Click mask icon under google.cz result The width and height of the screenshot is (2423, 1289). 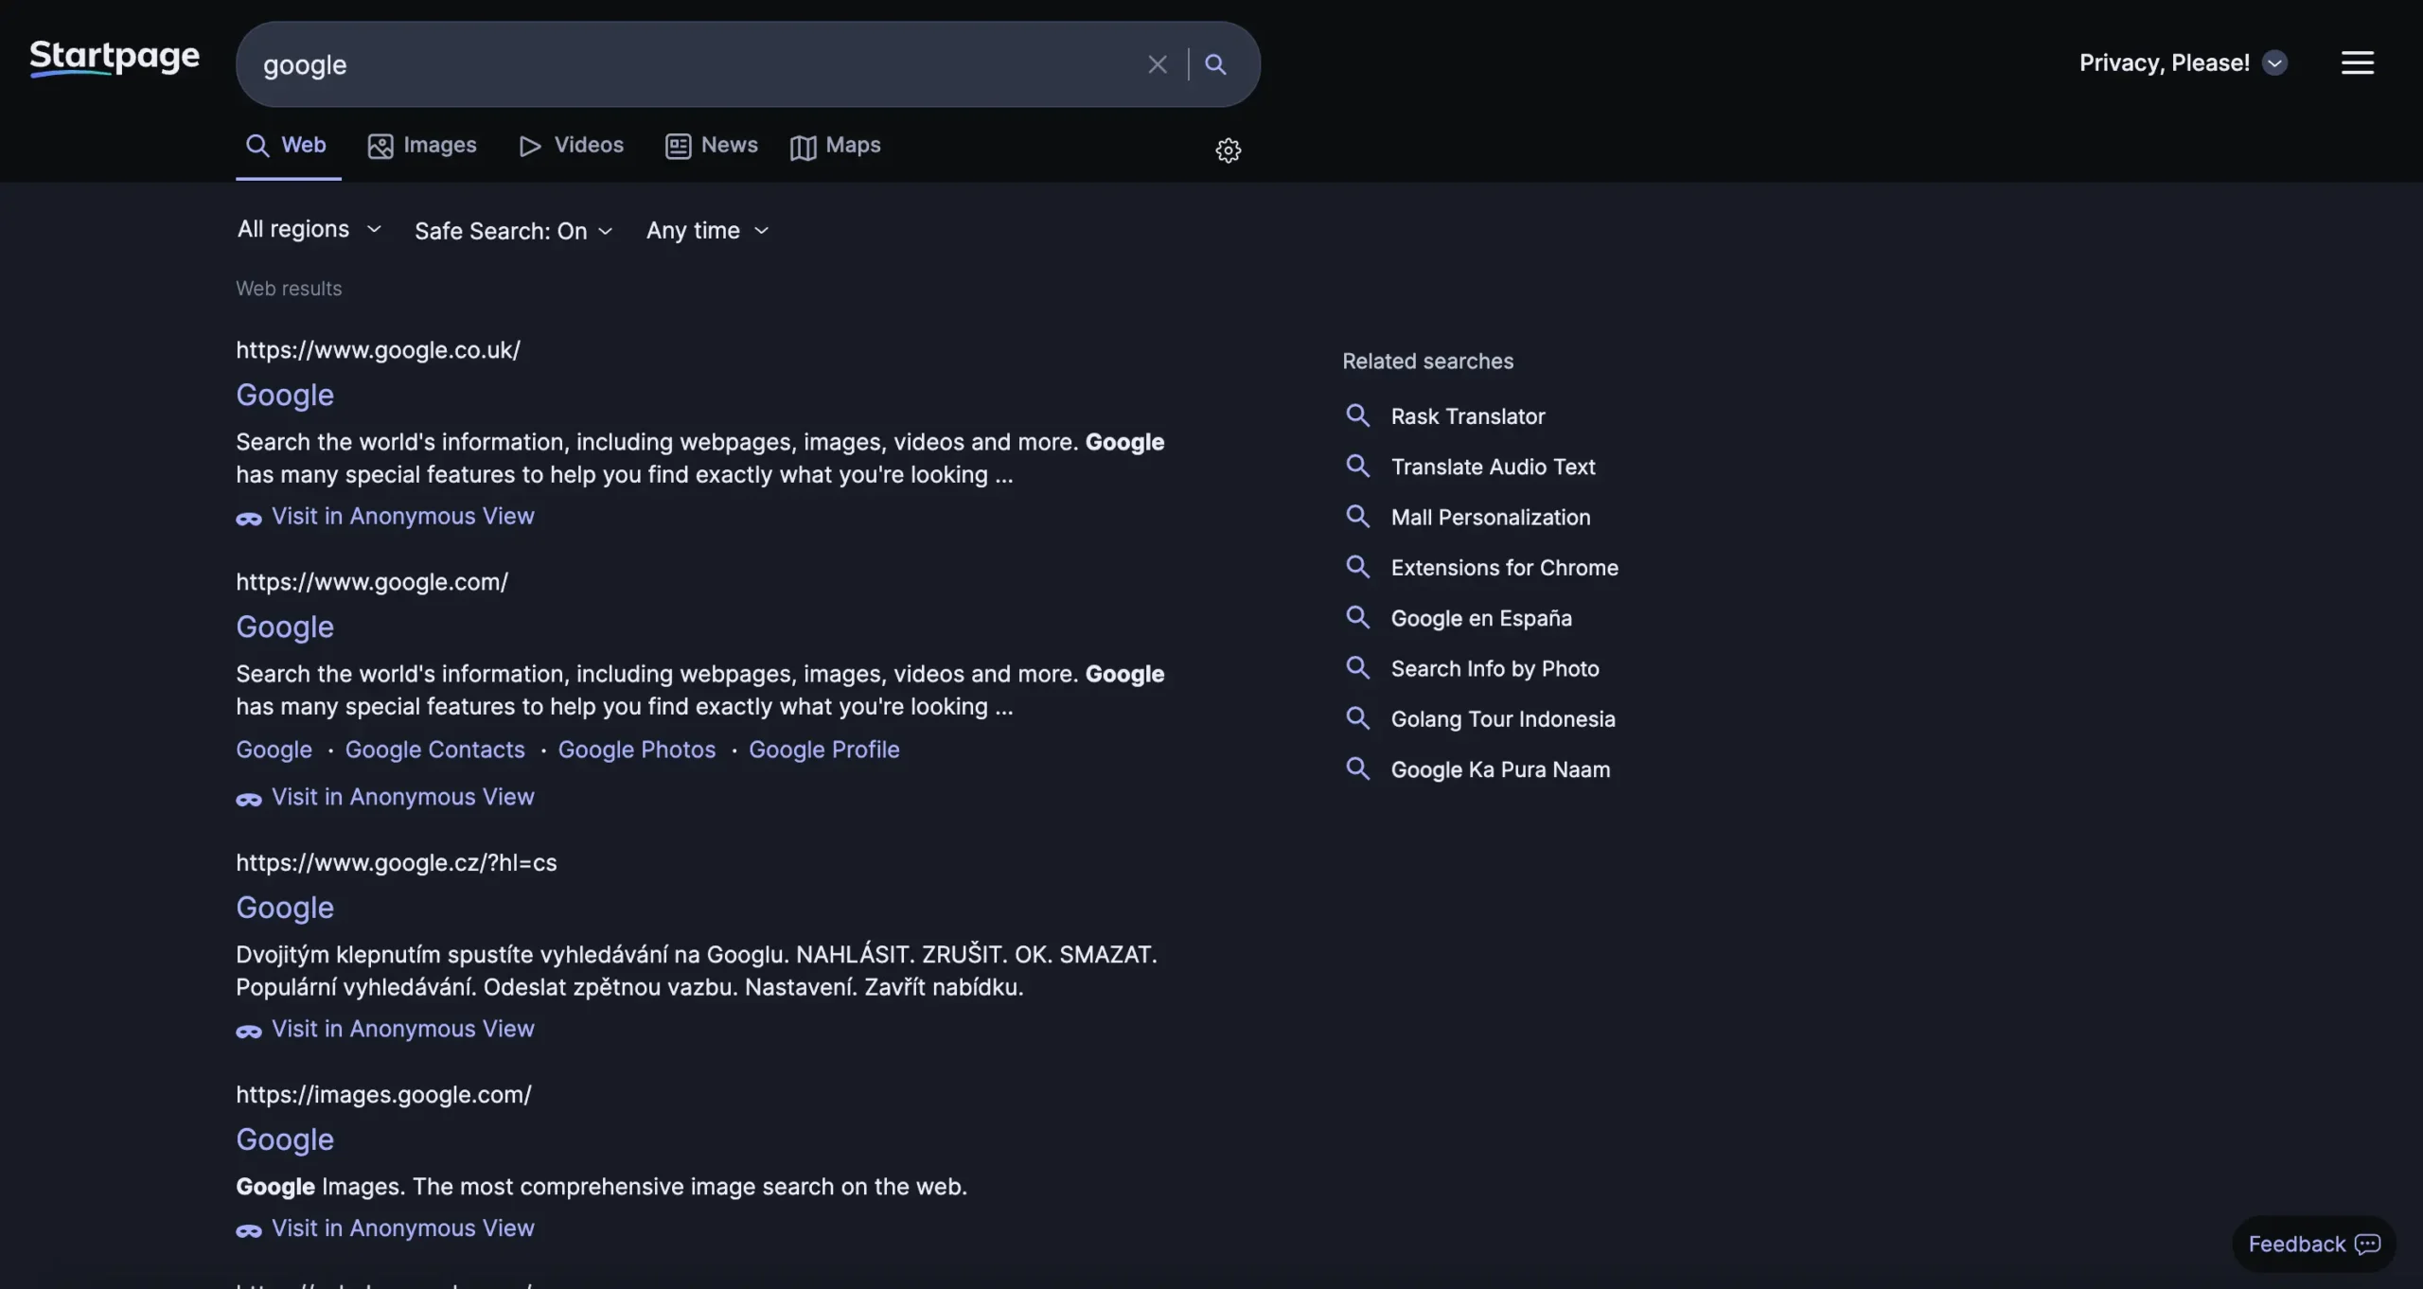(x=249, y=1032)
